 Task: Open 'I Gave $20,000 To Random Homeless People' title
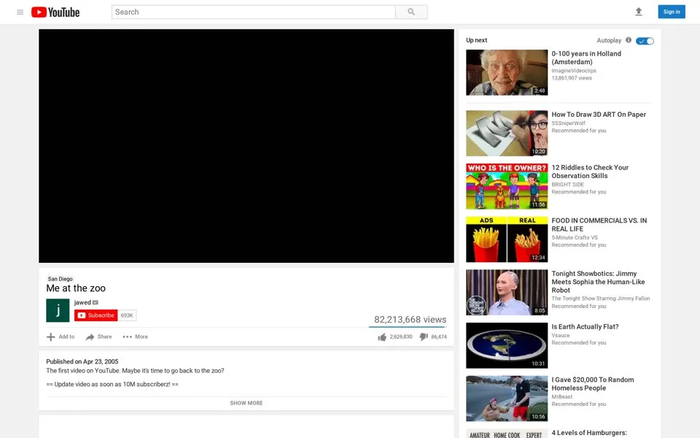593,384
